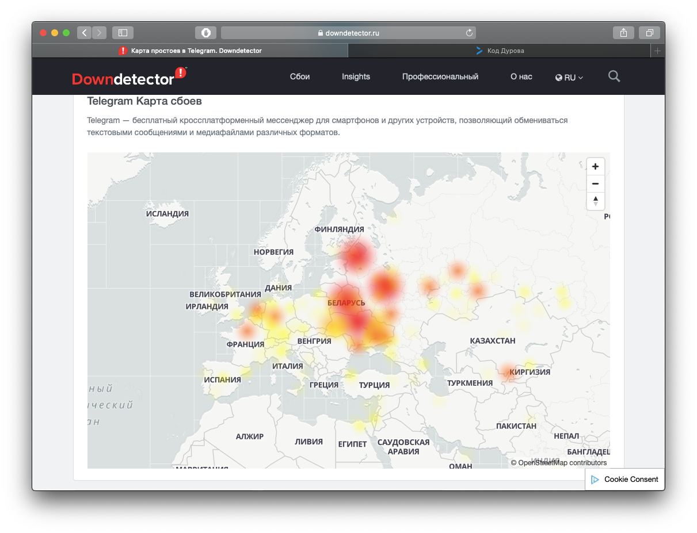Click the lock icon in address bar
Viewport: 697px width, 533px height.
[321, 33]
